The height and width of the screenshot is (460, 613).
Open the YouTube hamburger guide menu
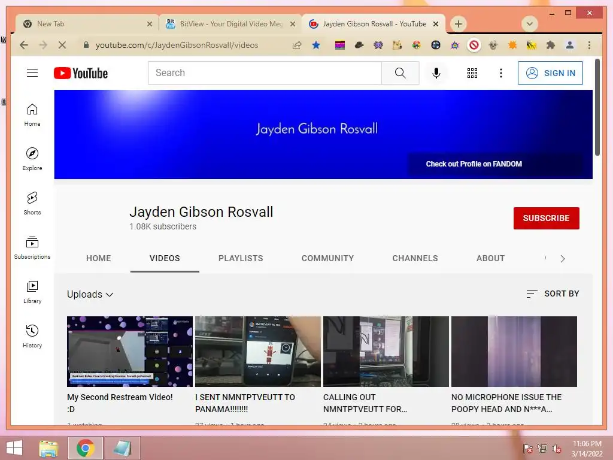click(32, 72)
